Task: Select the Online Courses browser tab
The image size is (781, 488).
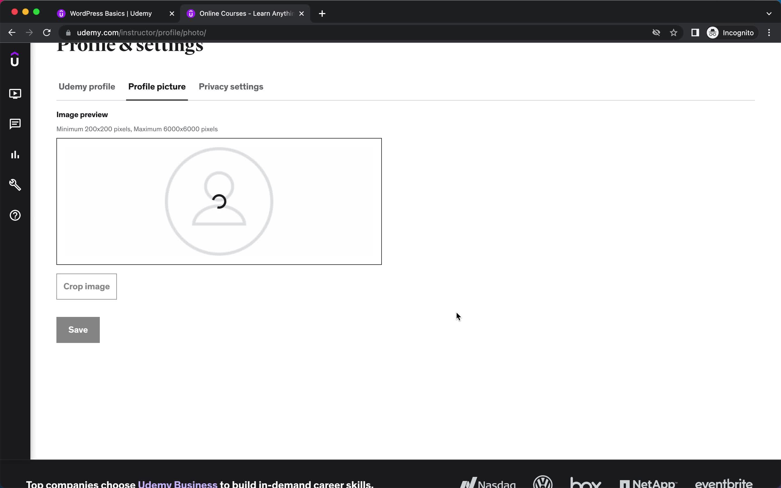Action: [245, 14]
